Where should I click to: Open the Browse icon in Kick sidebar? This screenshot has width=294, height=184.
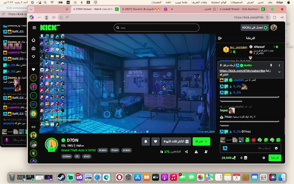click(33, 49)
